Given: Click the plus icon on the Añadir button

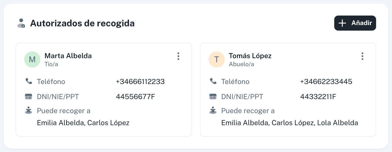Looking at the screenshot, I should (x=342, y=23).
